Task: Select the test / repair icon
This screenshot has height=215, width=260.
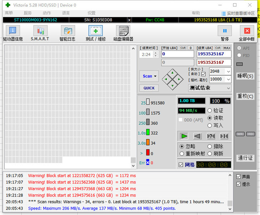Action: pos(95,31)
